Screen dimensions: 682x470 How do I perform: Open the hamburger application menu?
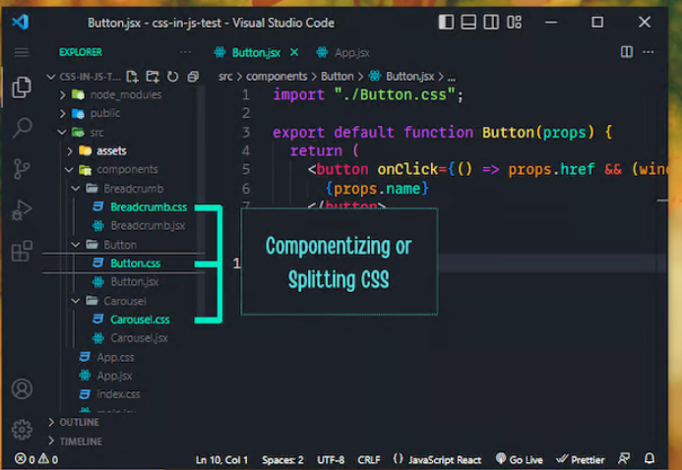pos(22,52)
